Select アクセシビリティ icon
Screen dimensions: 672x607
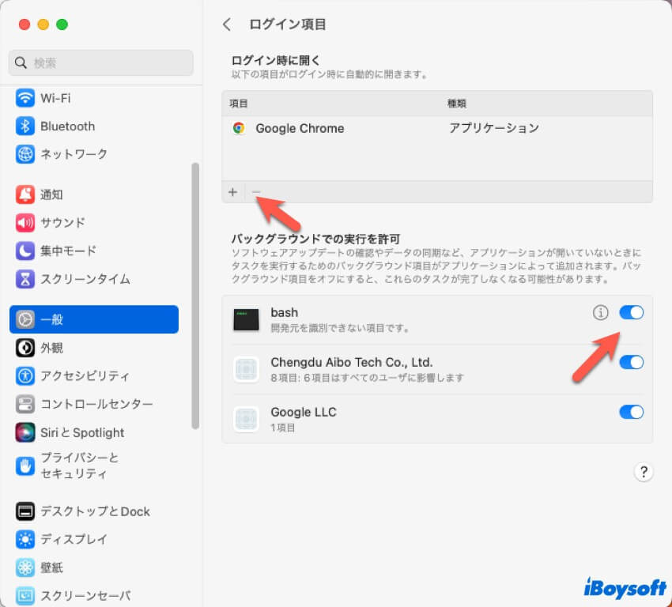(25, 375)
